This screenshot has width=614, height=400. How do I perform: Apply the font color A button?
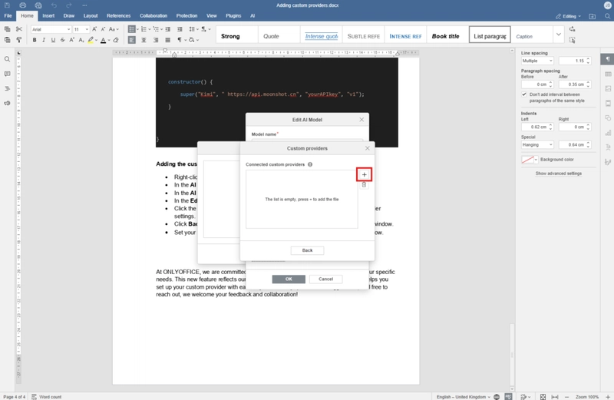pos(104,40)
